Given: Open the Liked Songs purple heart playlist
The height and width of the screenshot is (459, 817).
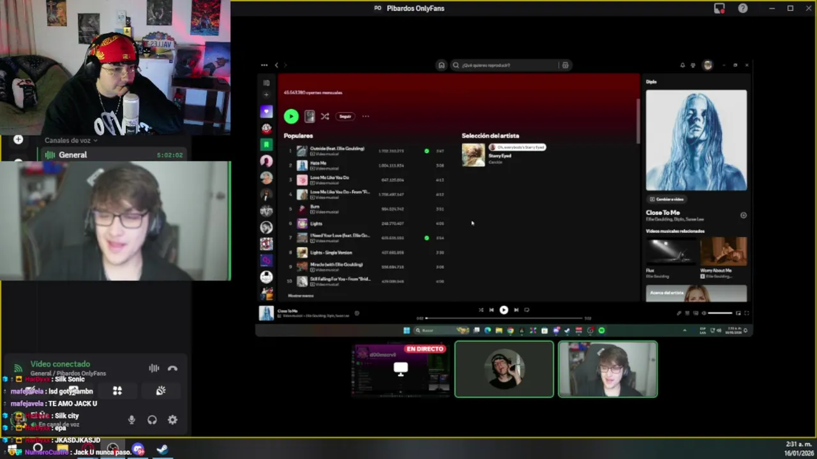Looking at the screenshot, I should pos(266,112).
